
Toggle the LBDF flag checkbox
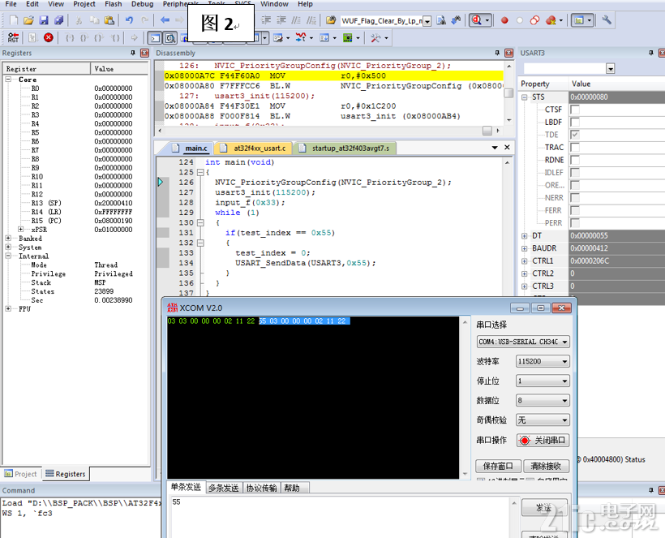(575, 123)
